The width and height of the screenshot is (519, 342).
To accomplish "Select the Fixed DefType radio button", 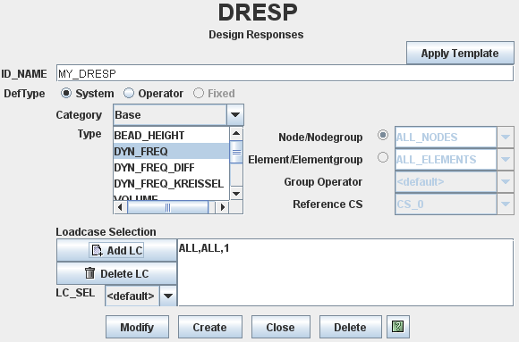I will (199, 93).
